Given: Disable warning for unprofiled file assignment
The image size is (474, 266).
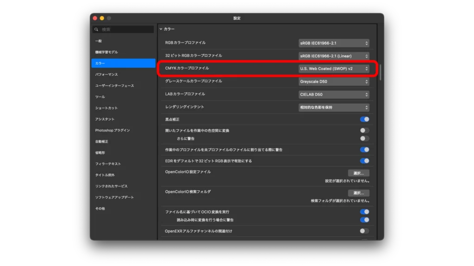Looking at the screenshot, I should pyautogui.click(x=364, y=150).
